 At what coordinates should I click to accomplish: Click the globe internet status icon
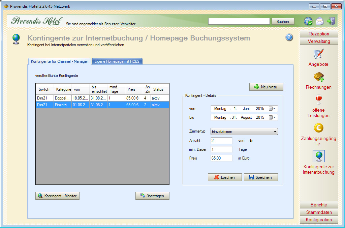(308, 21)
